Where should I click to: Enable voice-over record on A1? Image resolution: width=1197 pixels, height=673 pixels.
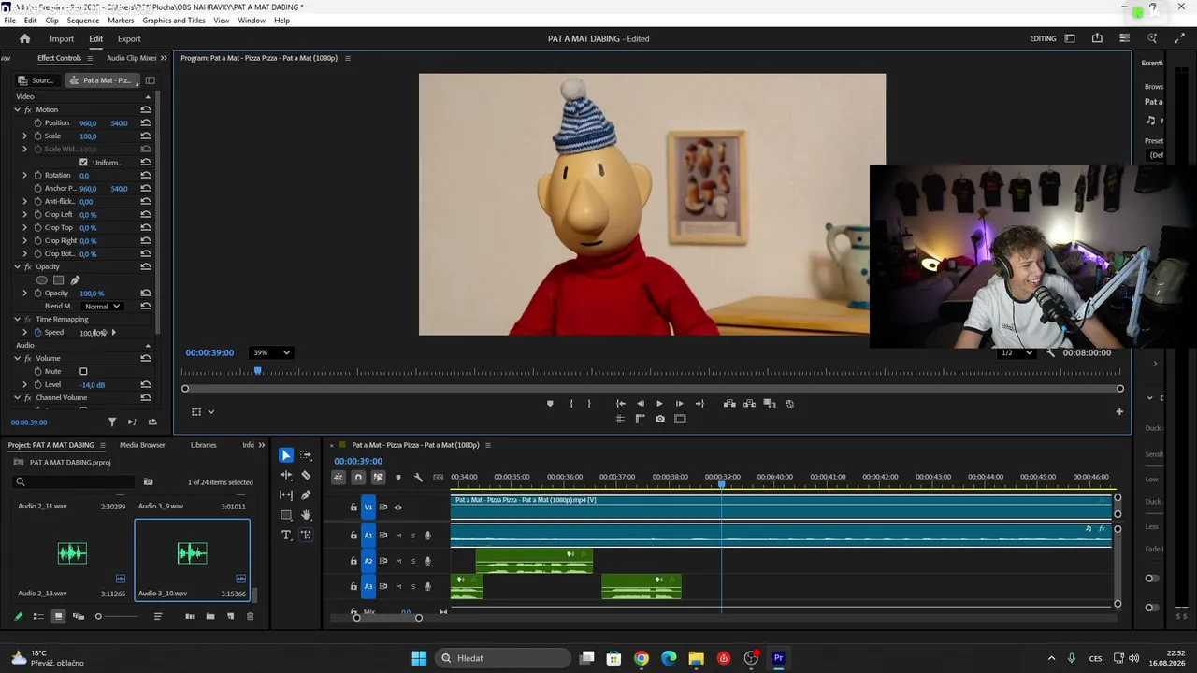pos(428,536)
